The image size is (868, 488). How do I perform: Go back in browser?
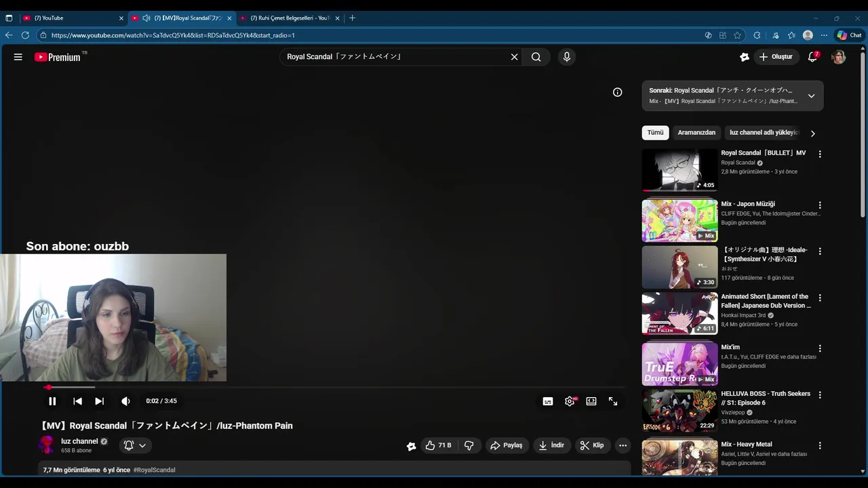pos(9,35)
